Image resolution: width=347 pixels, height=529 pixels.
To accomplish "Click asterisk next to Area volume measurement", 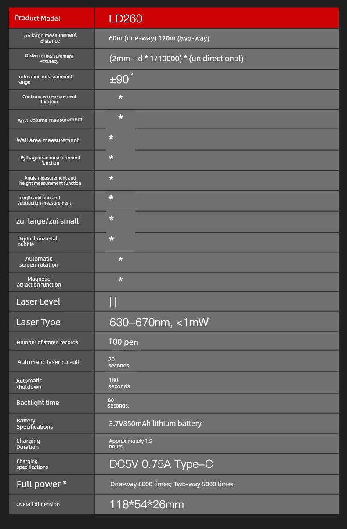I will coord(120,118).
